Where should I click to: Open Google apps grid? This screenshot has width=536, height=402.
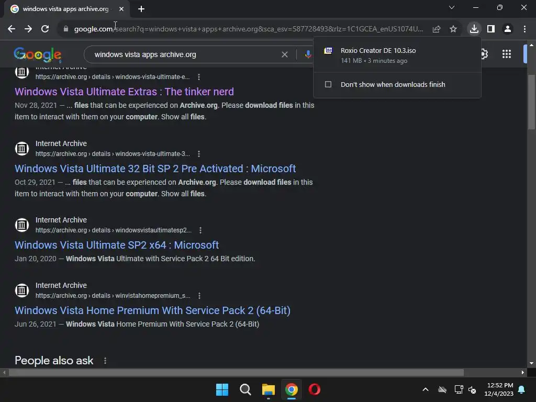pos(507,54)
